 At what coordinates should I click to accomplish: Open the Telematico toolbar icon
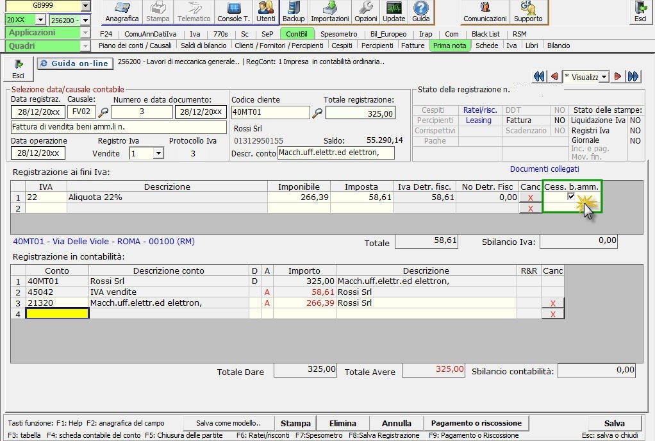coord(194,12)
